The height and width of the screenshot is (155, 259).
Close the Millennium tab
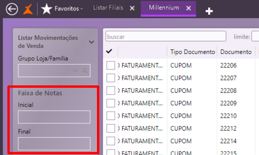[x=189, y=8]
